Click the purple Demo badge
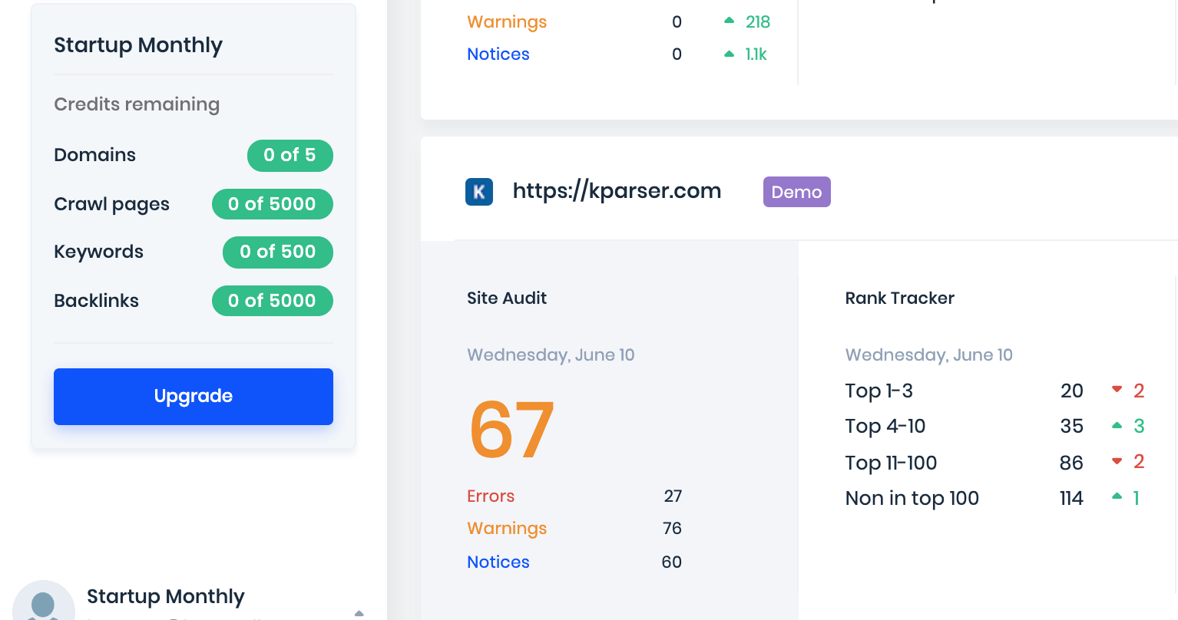 [796, 192]
